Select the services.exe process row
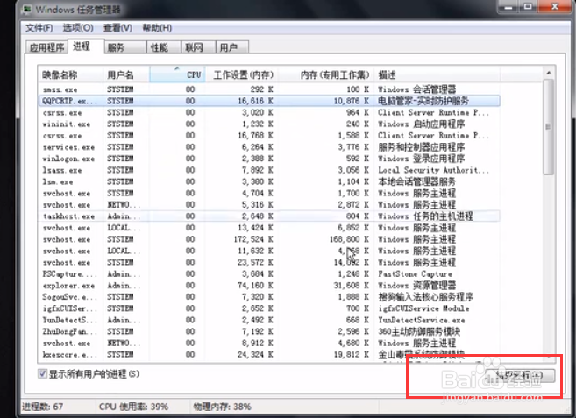This screenshot has height=418, width=576. 268,147
